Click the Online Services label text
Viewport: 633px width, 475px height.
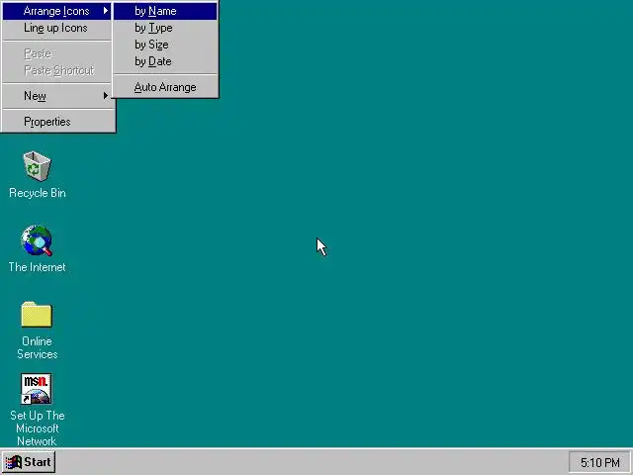(x=38, y=347)
